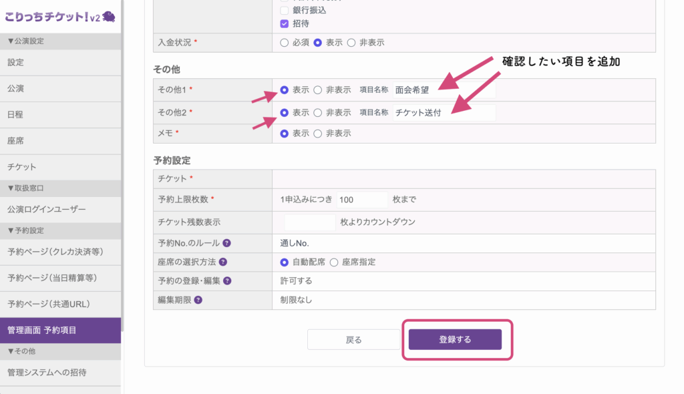
Task: Open 予約ページ(共通URL) in the sidebar
Action: 61,304
